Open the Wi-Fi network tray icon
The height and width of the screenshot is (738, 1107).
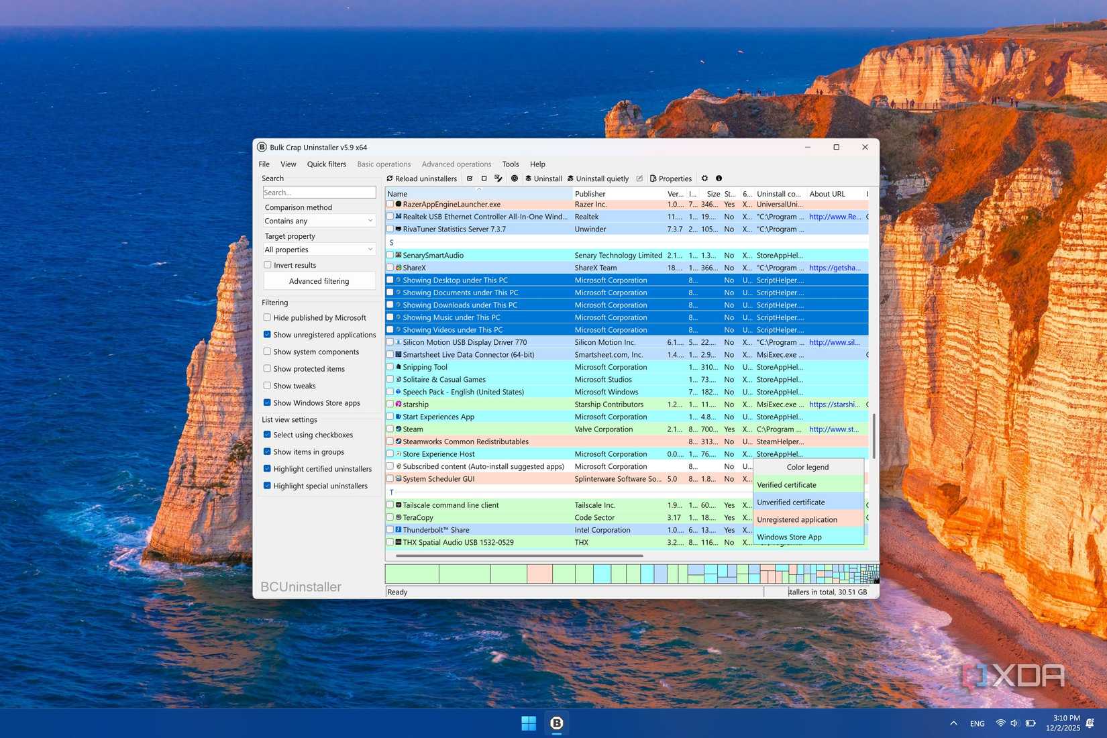[1000, 723]
